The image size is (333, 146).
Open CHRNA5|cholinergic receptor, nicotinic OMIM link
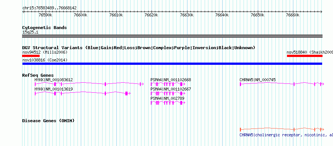point(286,135)
